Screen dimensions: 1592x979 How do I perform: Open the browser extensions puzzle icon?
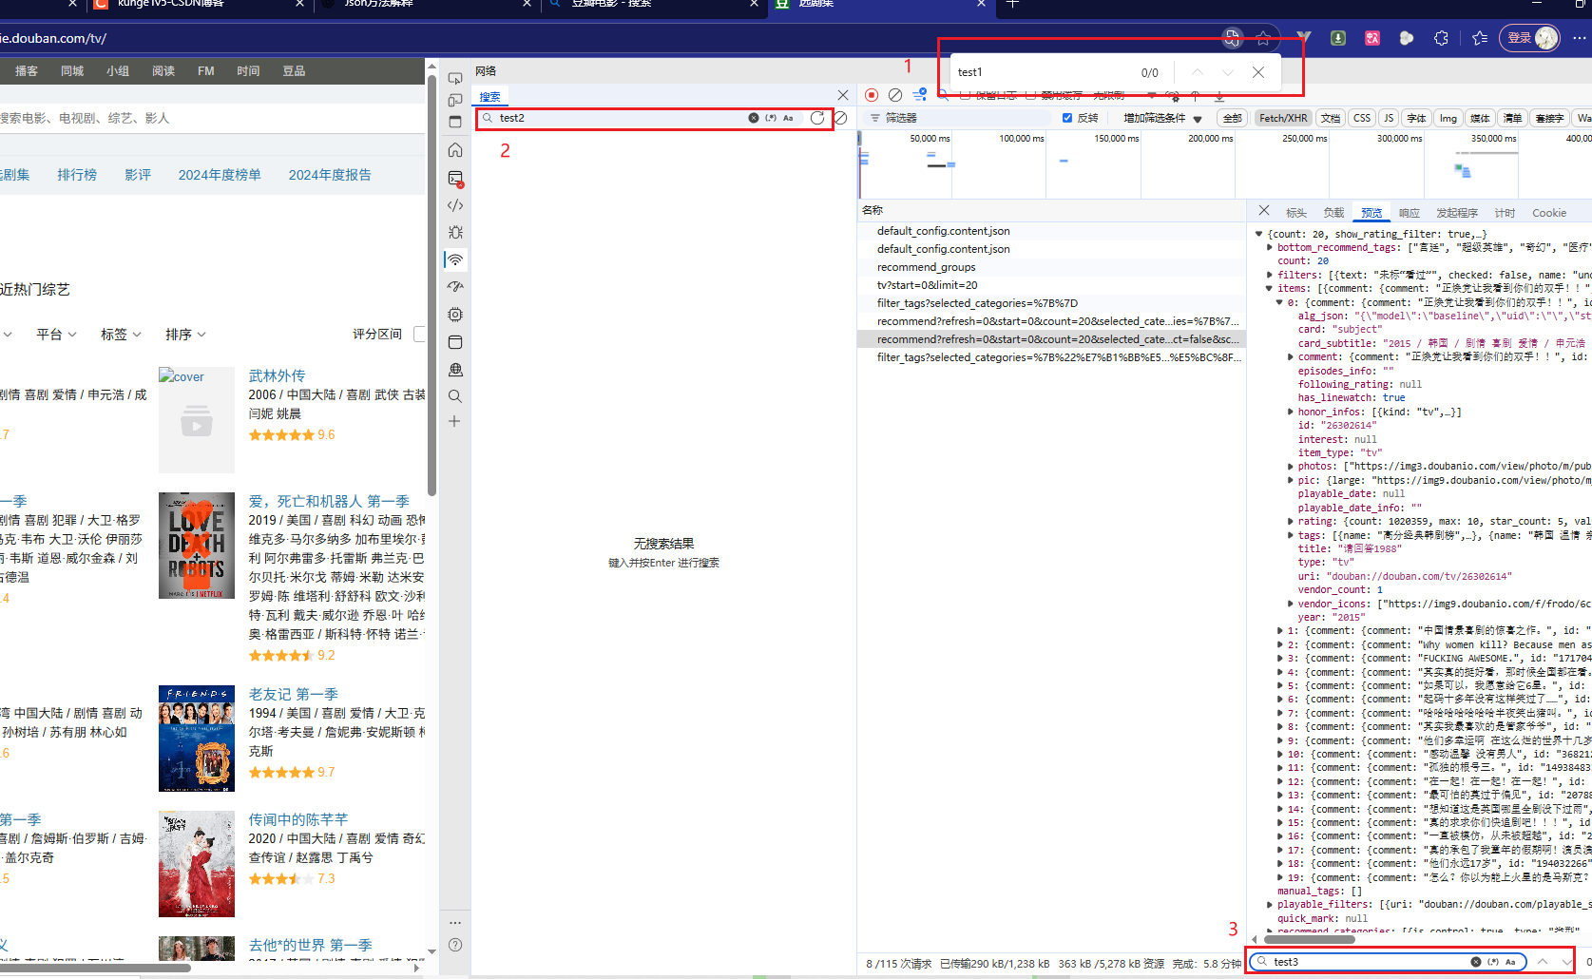(1442, 38)
